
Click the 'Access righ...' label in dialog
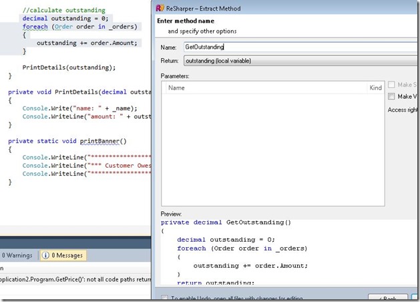point(403,110)
